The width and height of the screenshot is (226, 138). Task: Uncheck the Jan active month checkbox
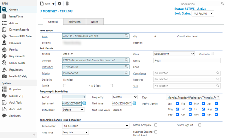(x=177, y=103)
